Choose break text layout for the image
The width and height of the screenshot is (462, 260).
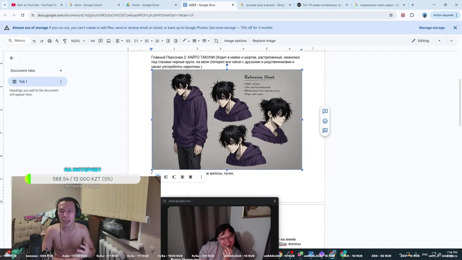pos(174,177)
